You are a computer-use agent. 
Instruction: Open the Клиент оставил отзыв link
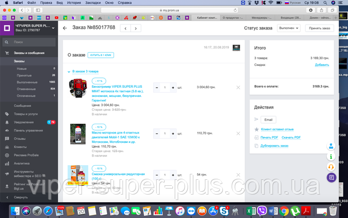[277, 129]
